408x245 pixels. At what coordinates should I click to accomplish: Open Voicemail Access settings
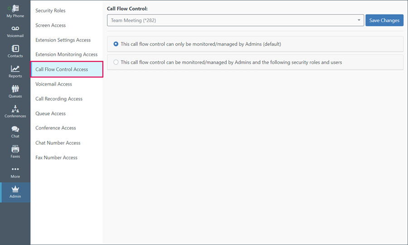coord(53,84)
